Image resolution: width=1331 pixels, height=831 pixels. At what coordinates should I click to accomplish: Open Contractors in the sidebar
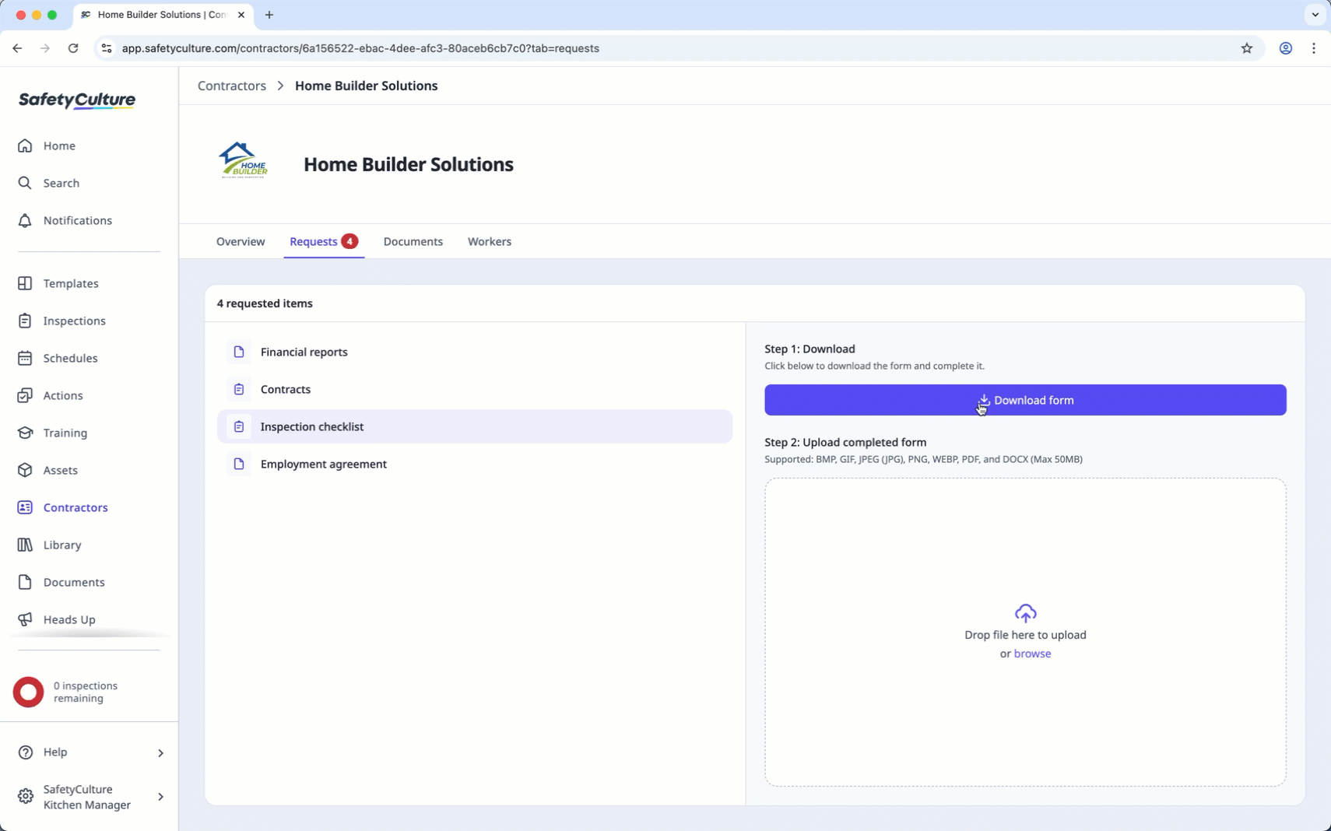pyautogui.click(x=76, y=507)
